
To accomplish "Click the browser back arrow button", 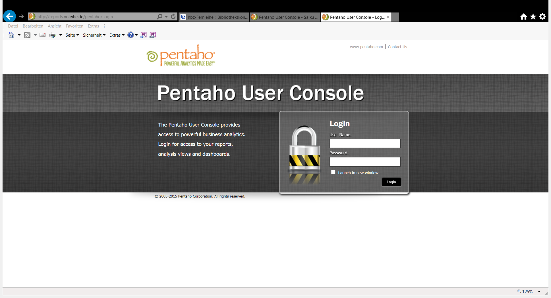I will pos(9,16).
